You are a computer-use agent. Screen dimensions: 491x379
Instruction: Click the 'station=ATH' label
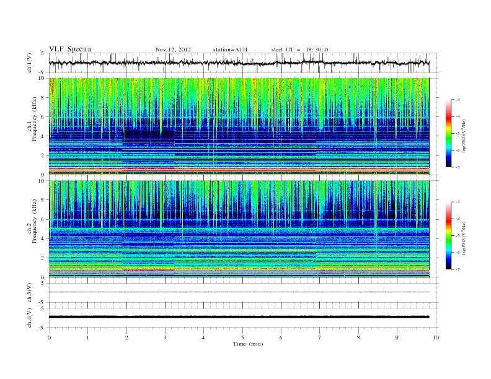click(230, 50)
